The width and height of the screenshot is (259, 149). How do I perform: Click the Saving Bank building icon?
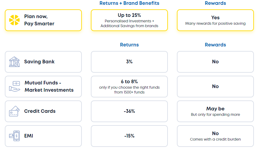click(x=14, y=62)
